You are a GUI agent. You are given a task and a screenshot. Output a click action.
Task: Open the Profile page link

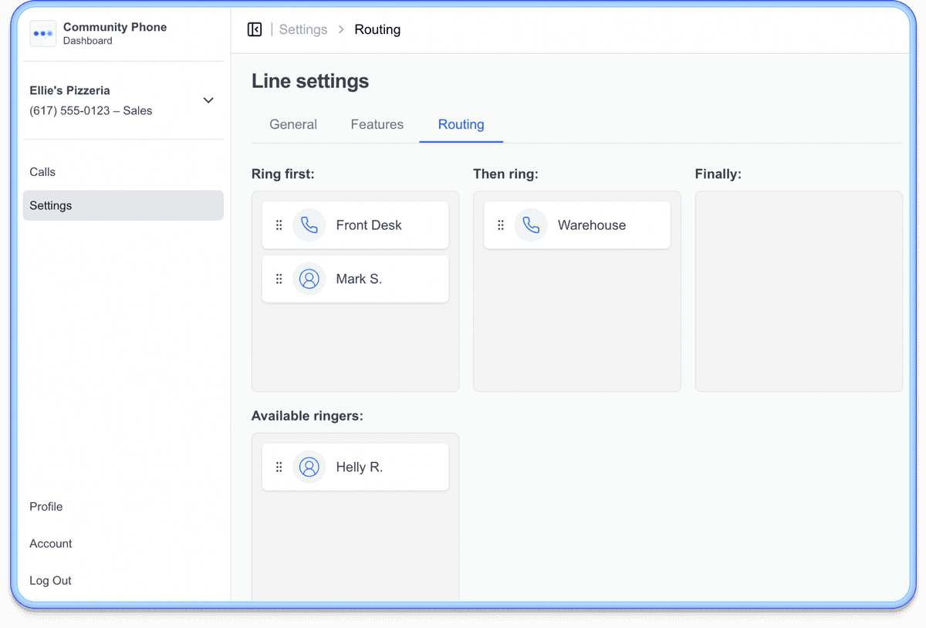[x=46, y=506]
